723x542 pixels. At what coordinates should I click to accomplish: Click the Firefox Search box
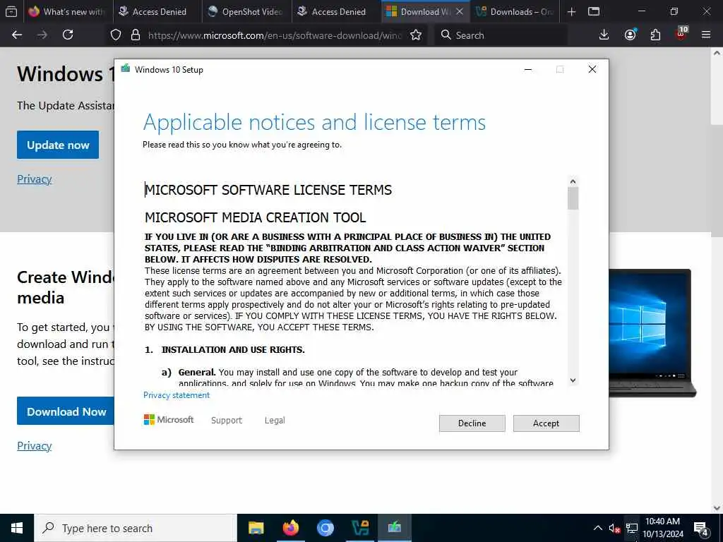point(501,35)
